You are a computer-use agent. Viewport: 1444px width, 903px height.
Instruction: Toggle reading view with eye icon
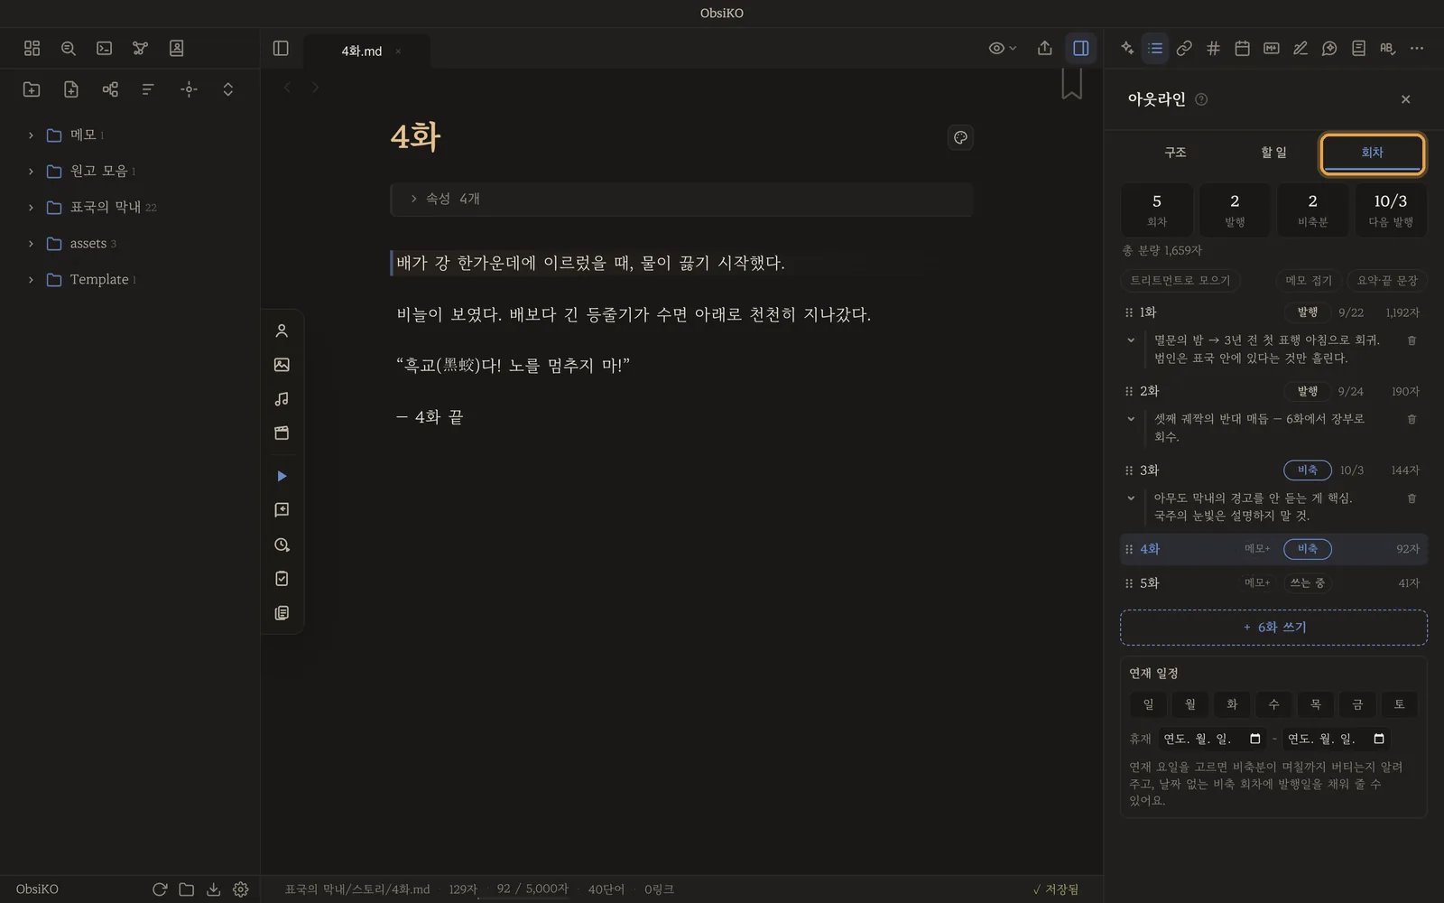point(1002,48)
